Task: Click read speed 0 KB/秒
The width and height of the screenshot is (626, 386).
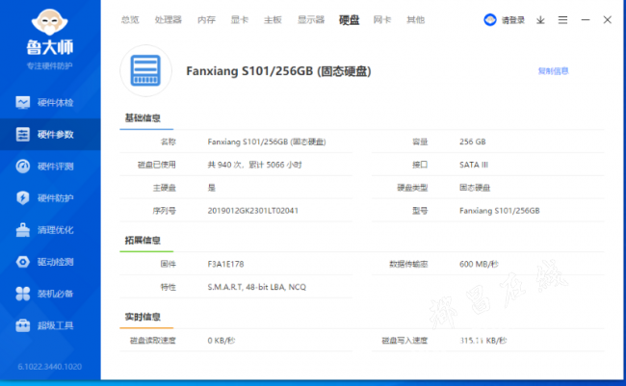Action: click(x=222, y=341)
